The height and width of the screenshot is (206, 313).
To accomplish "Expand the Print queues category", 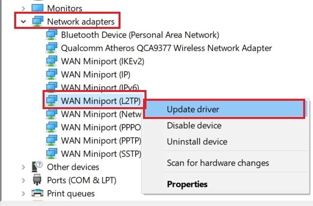I will click(24, 193).
